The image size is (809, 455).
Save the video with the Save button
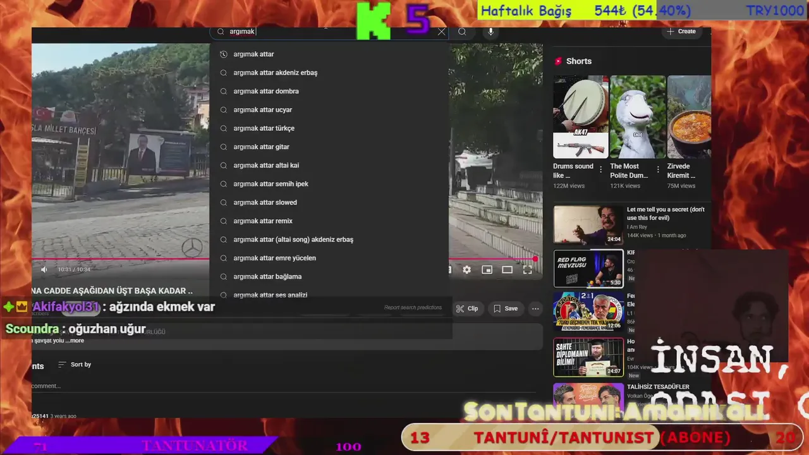(x=506, y=308)
